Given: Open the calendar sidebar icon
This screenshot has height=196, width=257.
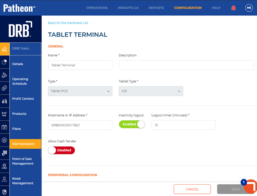Looking at the screenshot, I should (4, 127).
